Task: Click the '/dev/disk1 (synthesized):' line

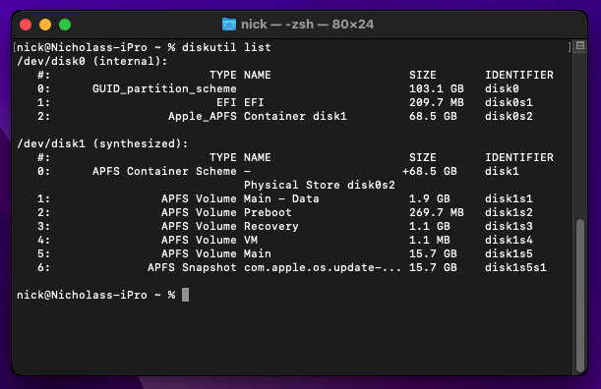Action: click(102, 144)
